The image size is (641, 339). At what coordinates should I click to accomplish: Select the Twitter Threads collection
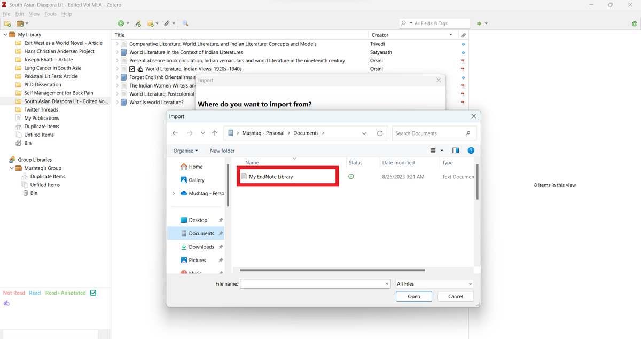(41, 109)
